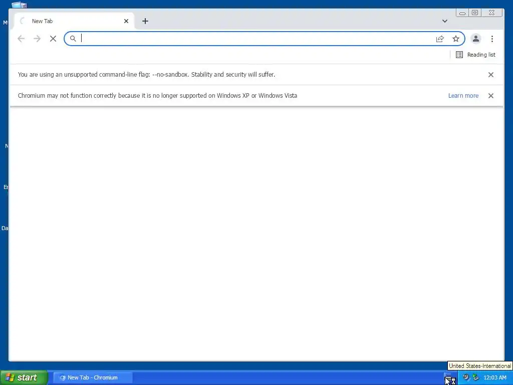This screenshot has height=385, width=513.
Task: Open the Learn more link
Action: 463,96
